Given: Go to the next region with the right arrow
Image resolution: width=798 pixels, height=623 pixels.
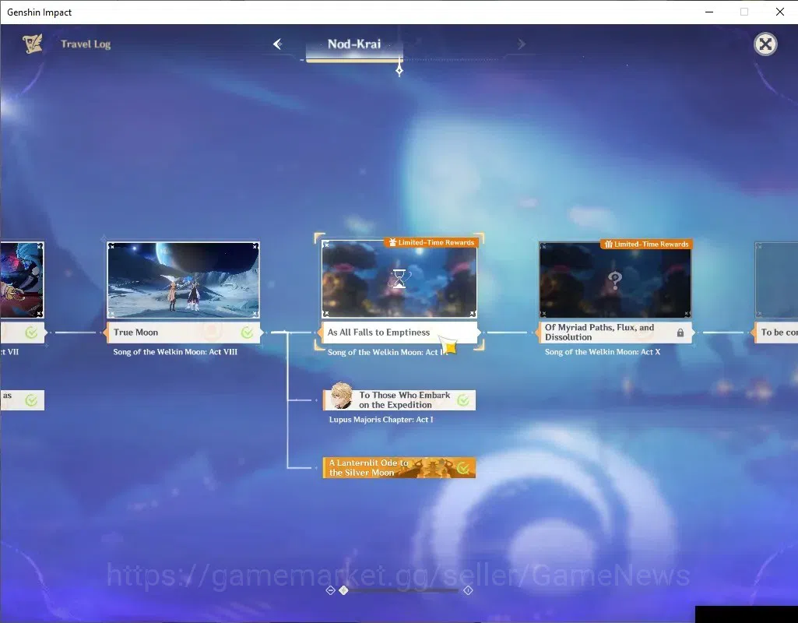Looking at the screenshot, I should pyautogui.click(x=521, y=44).
